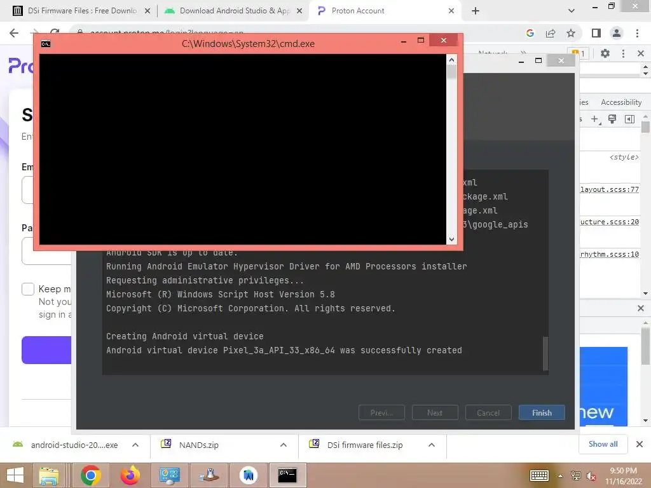Image resolution: width=651 pixels, height=488 pixels.
Task: Add new style rule plus icon in DevTools
Action: pyautogui.click(x=595, y=119)
